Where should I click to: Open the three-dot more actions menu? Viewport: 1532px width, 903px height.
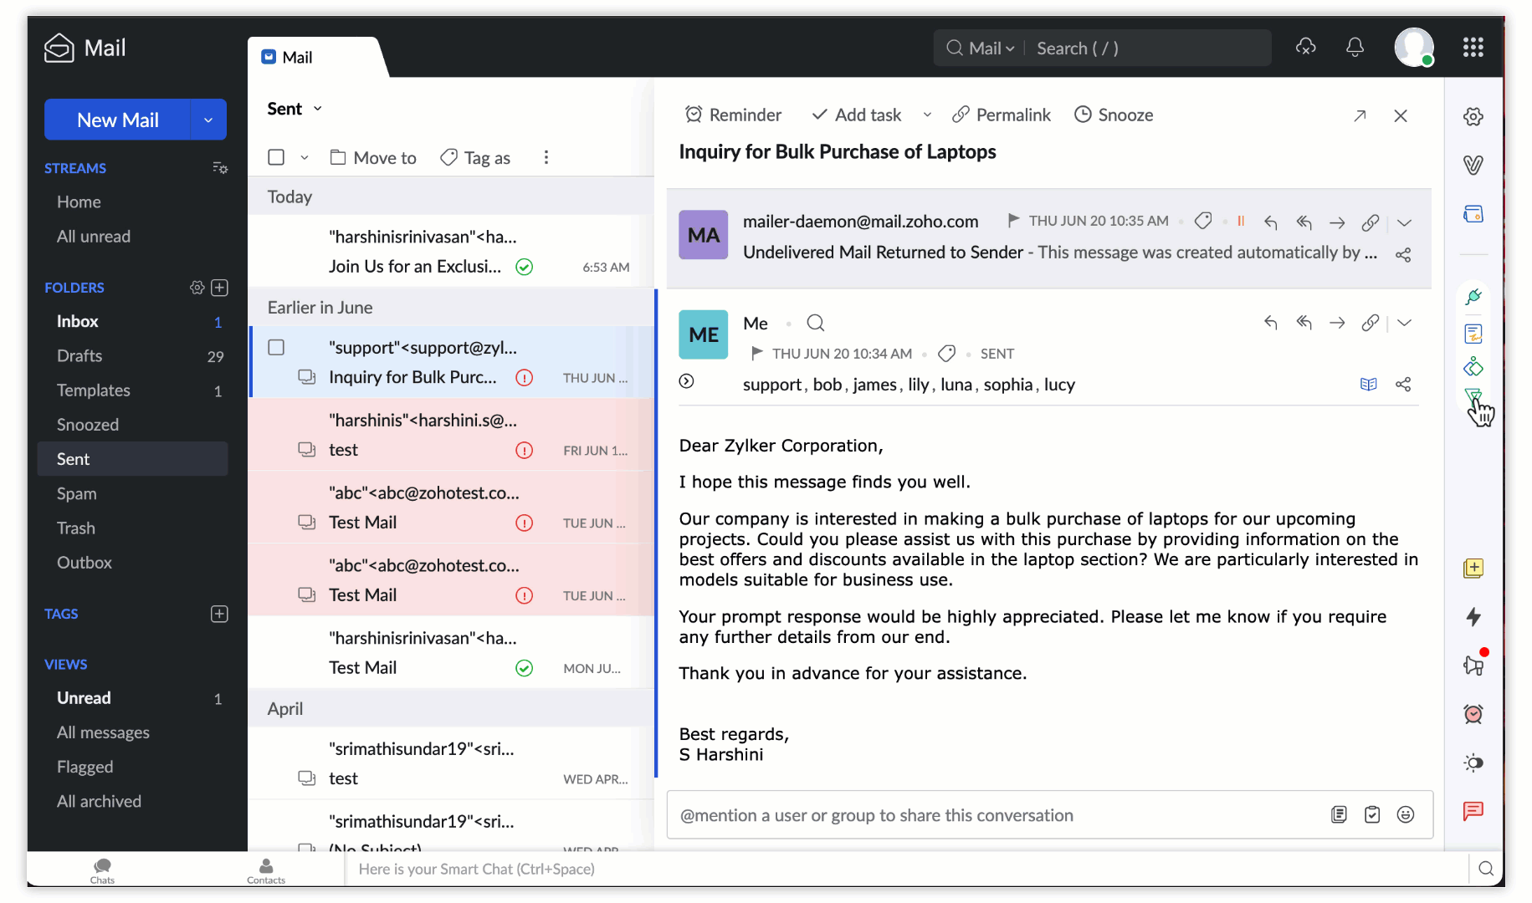(546, 157)
